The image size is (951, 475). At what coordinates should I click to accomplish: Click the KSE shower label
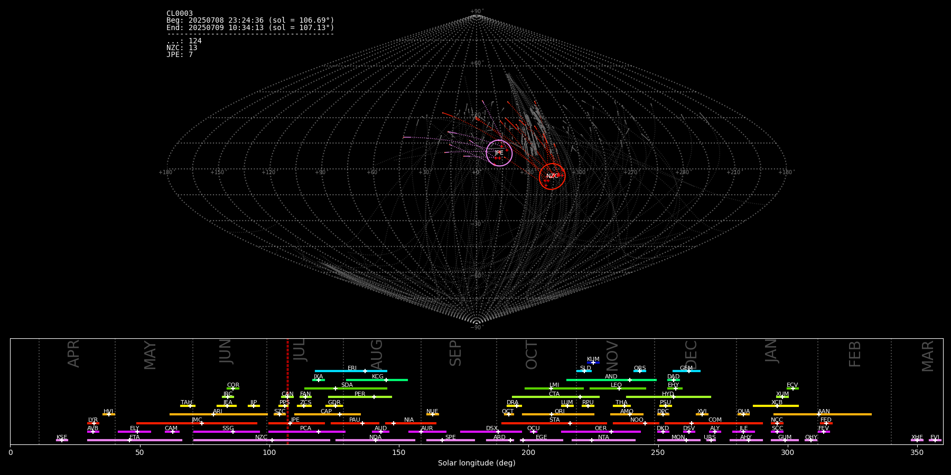(x=62, y=438)
